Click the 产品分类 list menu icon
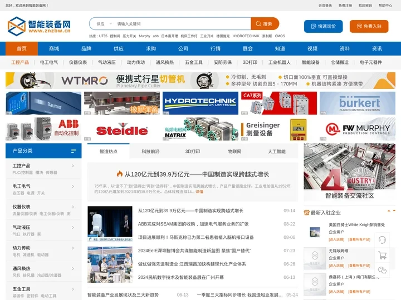Screen dimensions: 401x300 (74, 151)
